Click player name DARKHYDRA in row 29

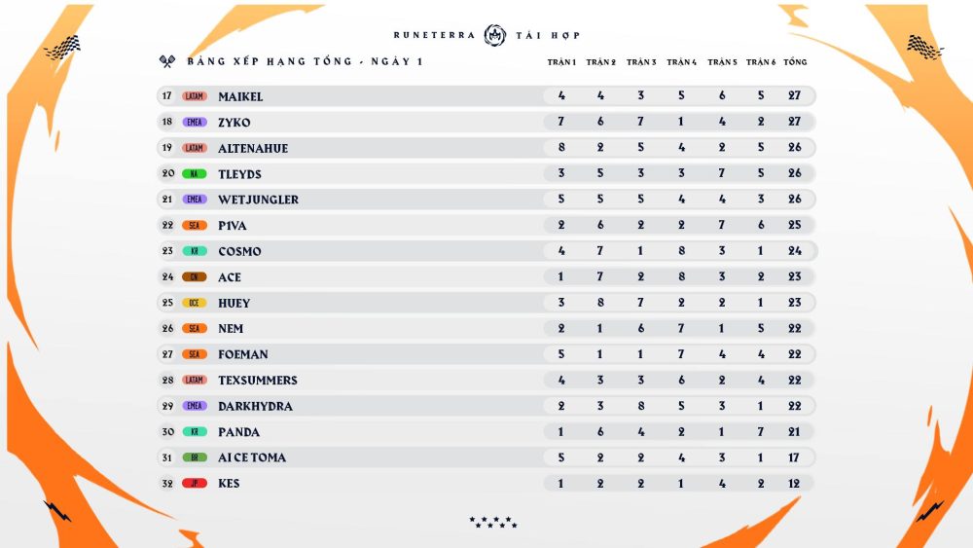pyautogui.click(x=255, y=406)
